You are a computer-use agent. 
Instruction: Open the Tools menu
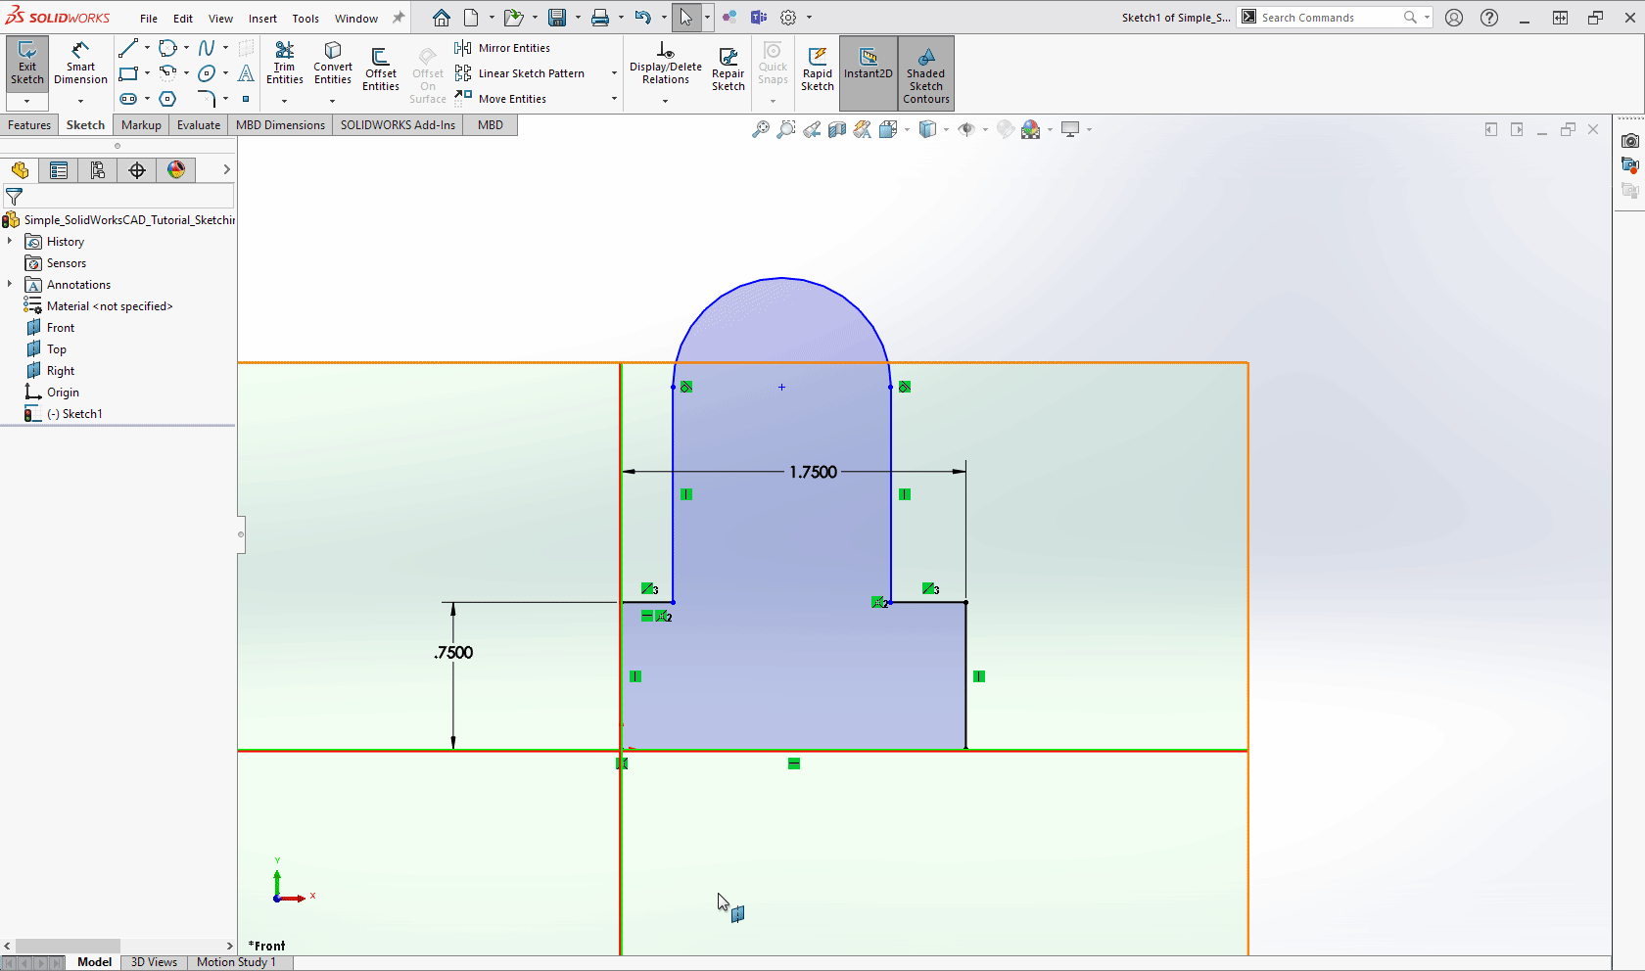click(x=305, y=18)
